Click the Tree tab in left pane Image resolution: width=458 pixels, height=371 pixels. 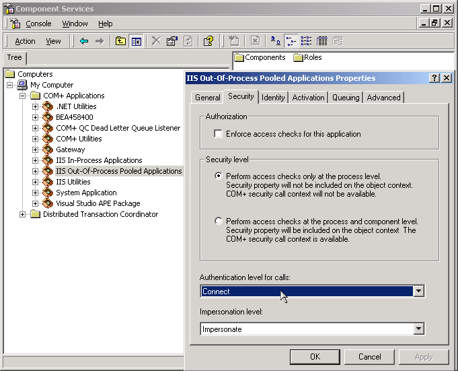coord(15,58)
